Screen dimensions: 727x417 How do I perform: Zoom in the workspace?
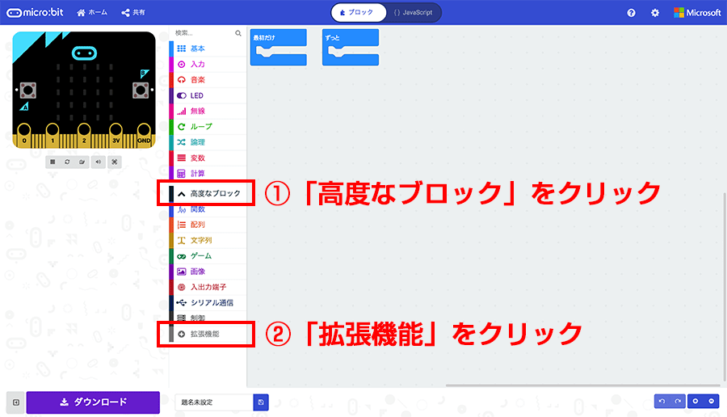(x=695, y=401)
